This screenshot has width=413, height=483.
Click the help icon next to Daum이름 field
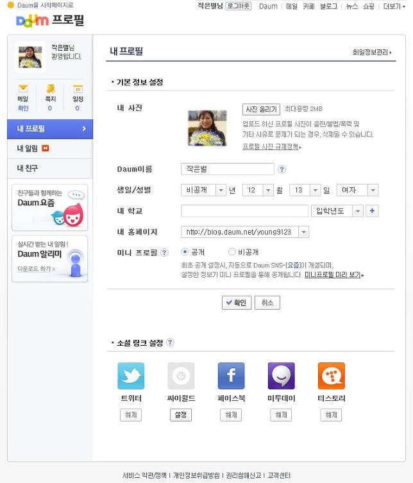(x=282, y=169)
